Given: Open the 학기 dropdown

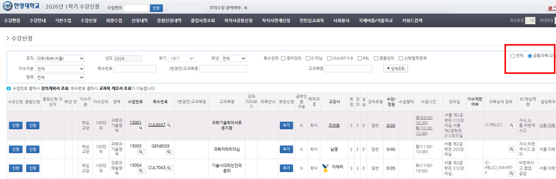Looking at the screenshot, I should pyautogui.click(x=181, y=58).
